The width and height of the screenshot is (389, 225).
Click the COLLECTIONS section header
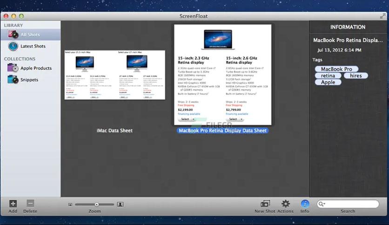[x=20, y=59]
